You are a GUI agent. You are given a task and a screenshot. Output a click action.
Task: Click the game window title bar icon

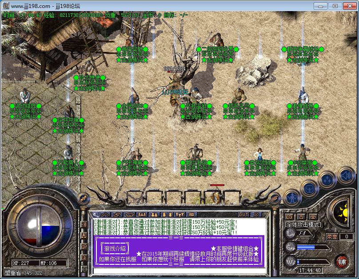pyautogui.click(x=6, y=5)
